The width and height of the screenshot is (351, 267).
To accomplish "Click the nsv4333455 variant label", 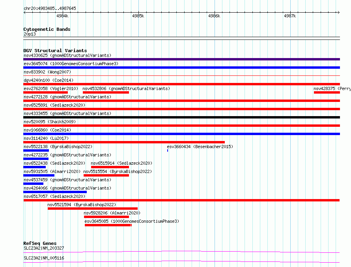I will click(x=67, y=113).
